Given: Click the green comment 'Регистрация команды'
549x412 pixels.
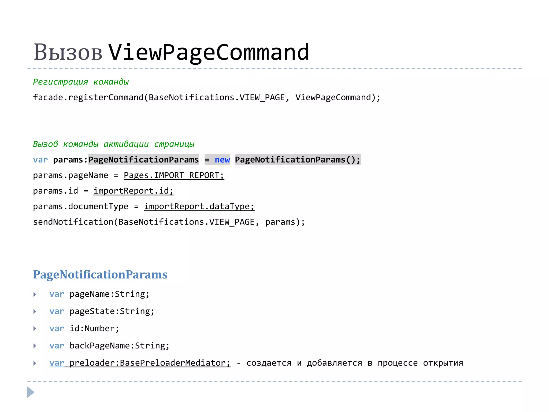Looking at the screenshot, I should click(x=81, y=82).
